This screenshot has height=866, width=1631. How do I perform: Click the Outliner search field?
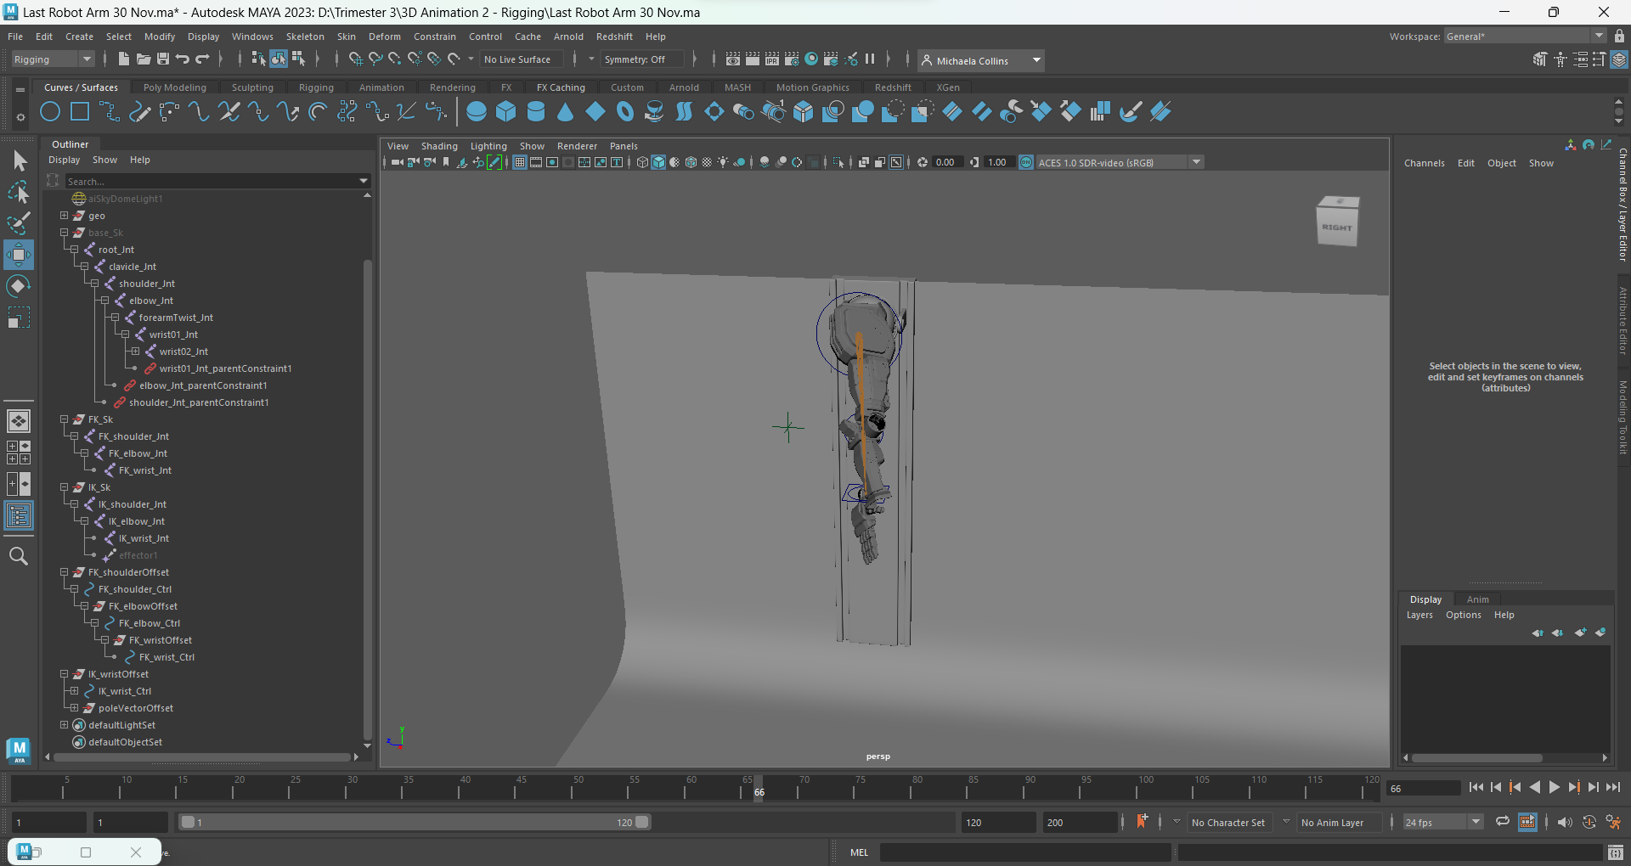coord(217,181)
